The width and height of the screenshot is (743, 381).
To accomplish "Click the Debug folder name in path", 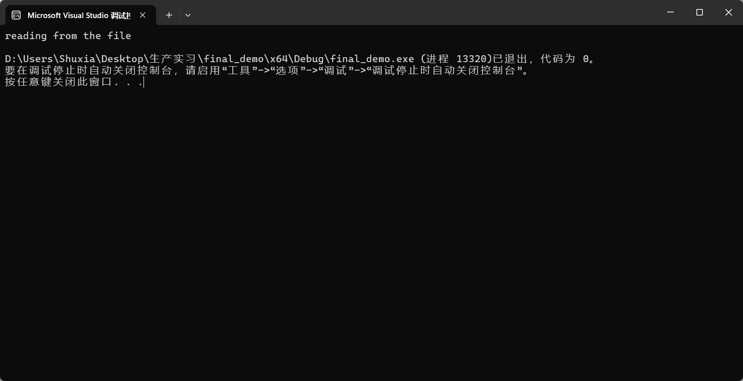I will click(309, 59).
